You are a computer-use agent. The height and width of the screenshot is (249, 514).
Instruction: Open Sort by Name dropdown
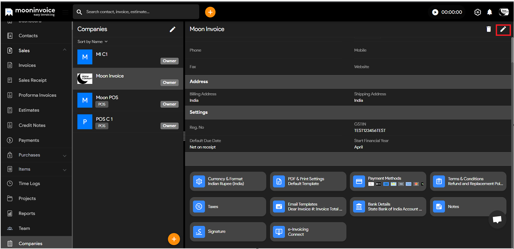[93, 42]
